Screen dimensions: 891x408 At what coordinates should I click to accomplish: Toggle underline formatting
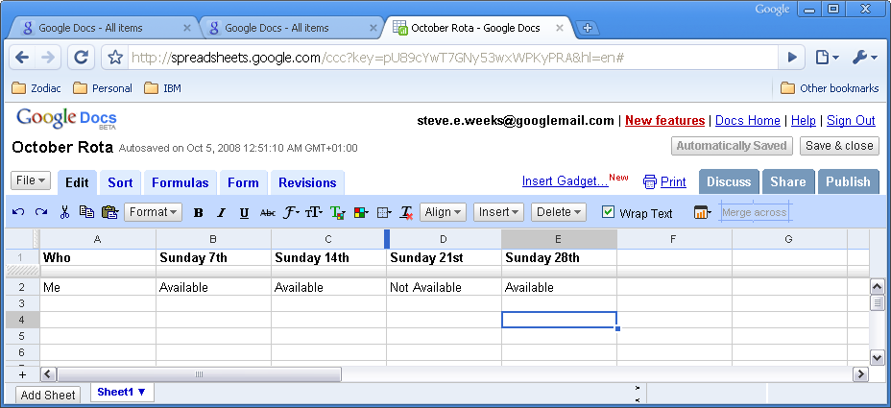point(244,213)
